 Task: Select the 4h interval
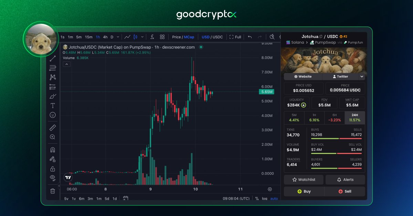point(105,37)
